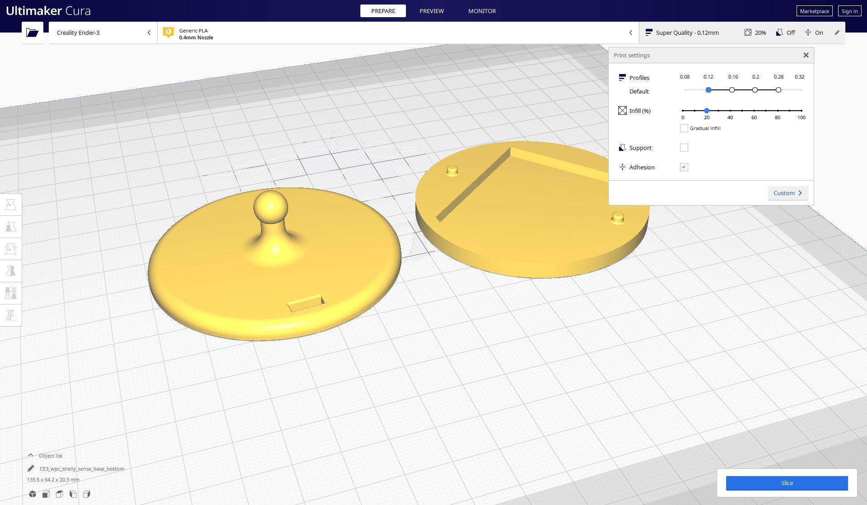Click the infill slider handle at 20

coord(707,111)
